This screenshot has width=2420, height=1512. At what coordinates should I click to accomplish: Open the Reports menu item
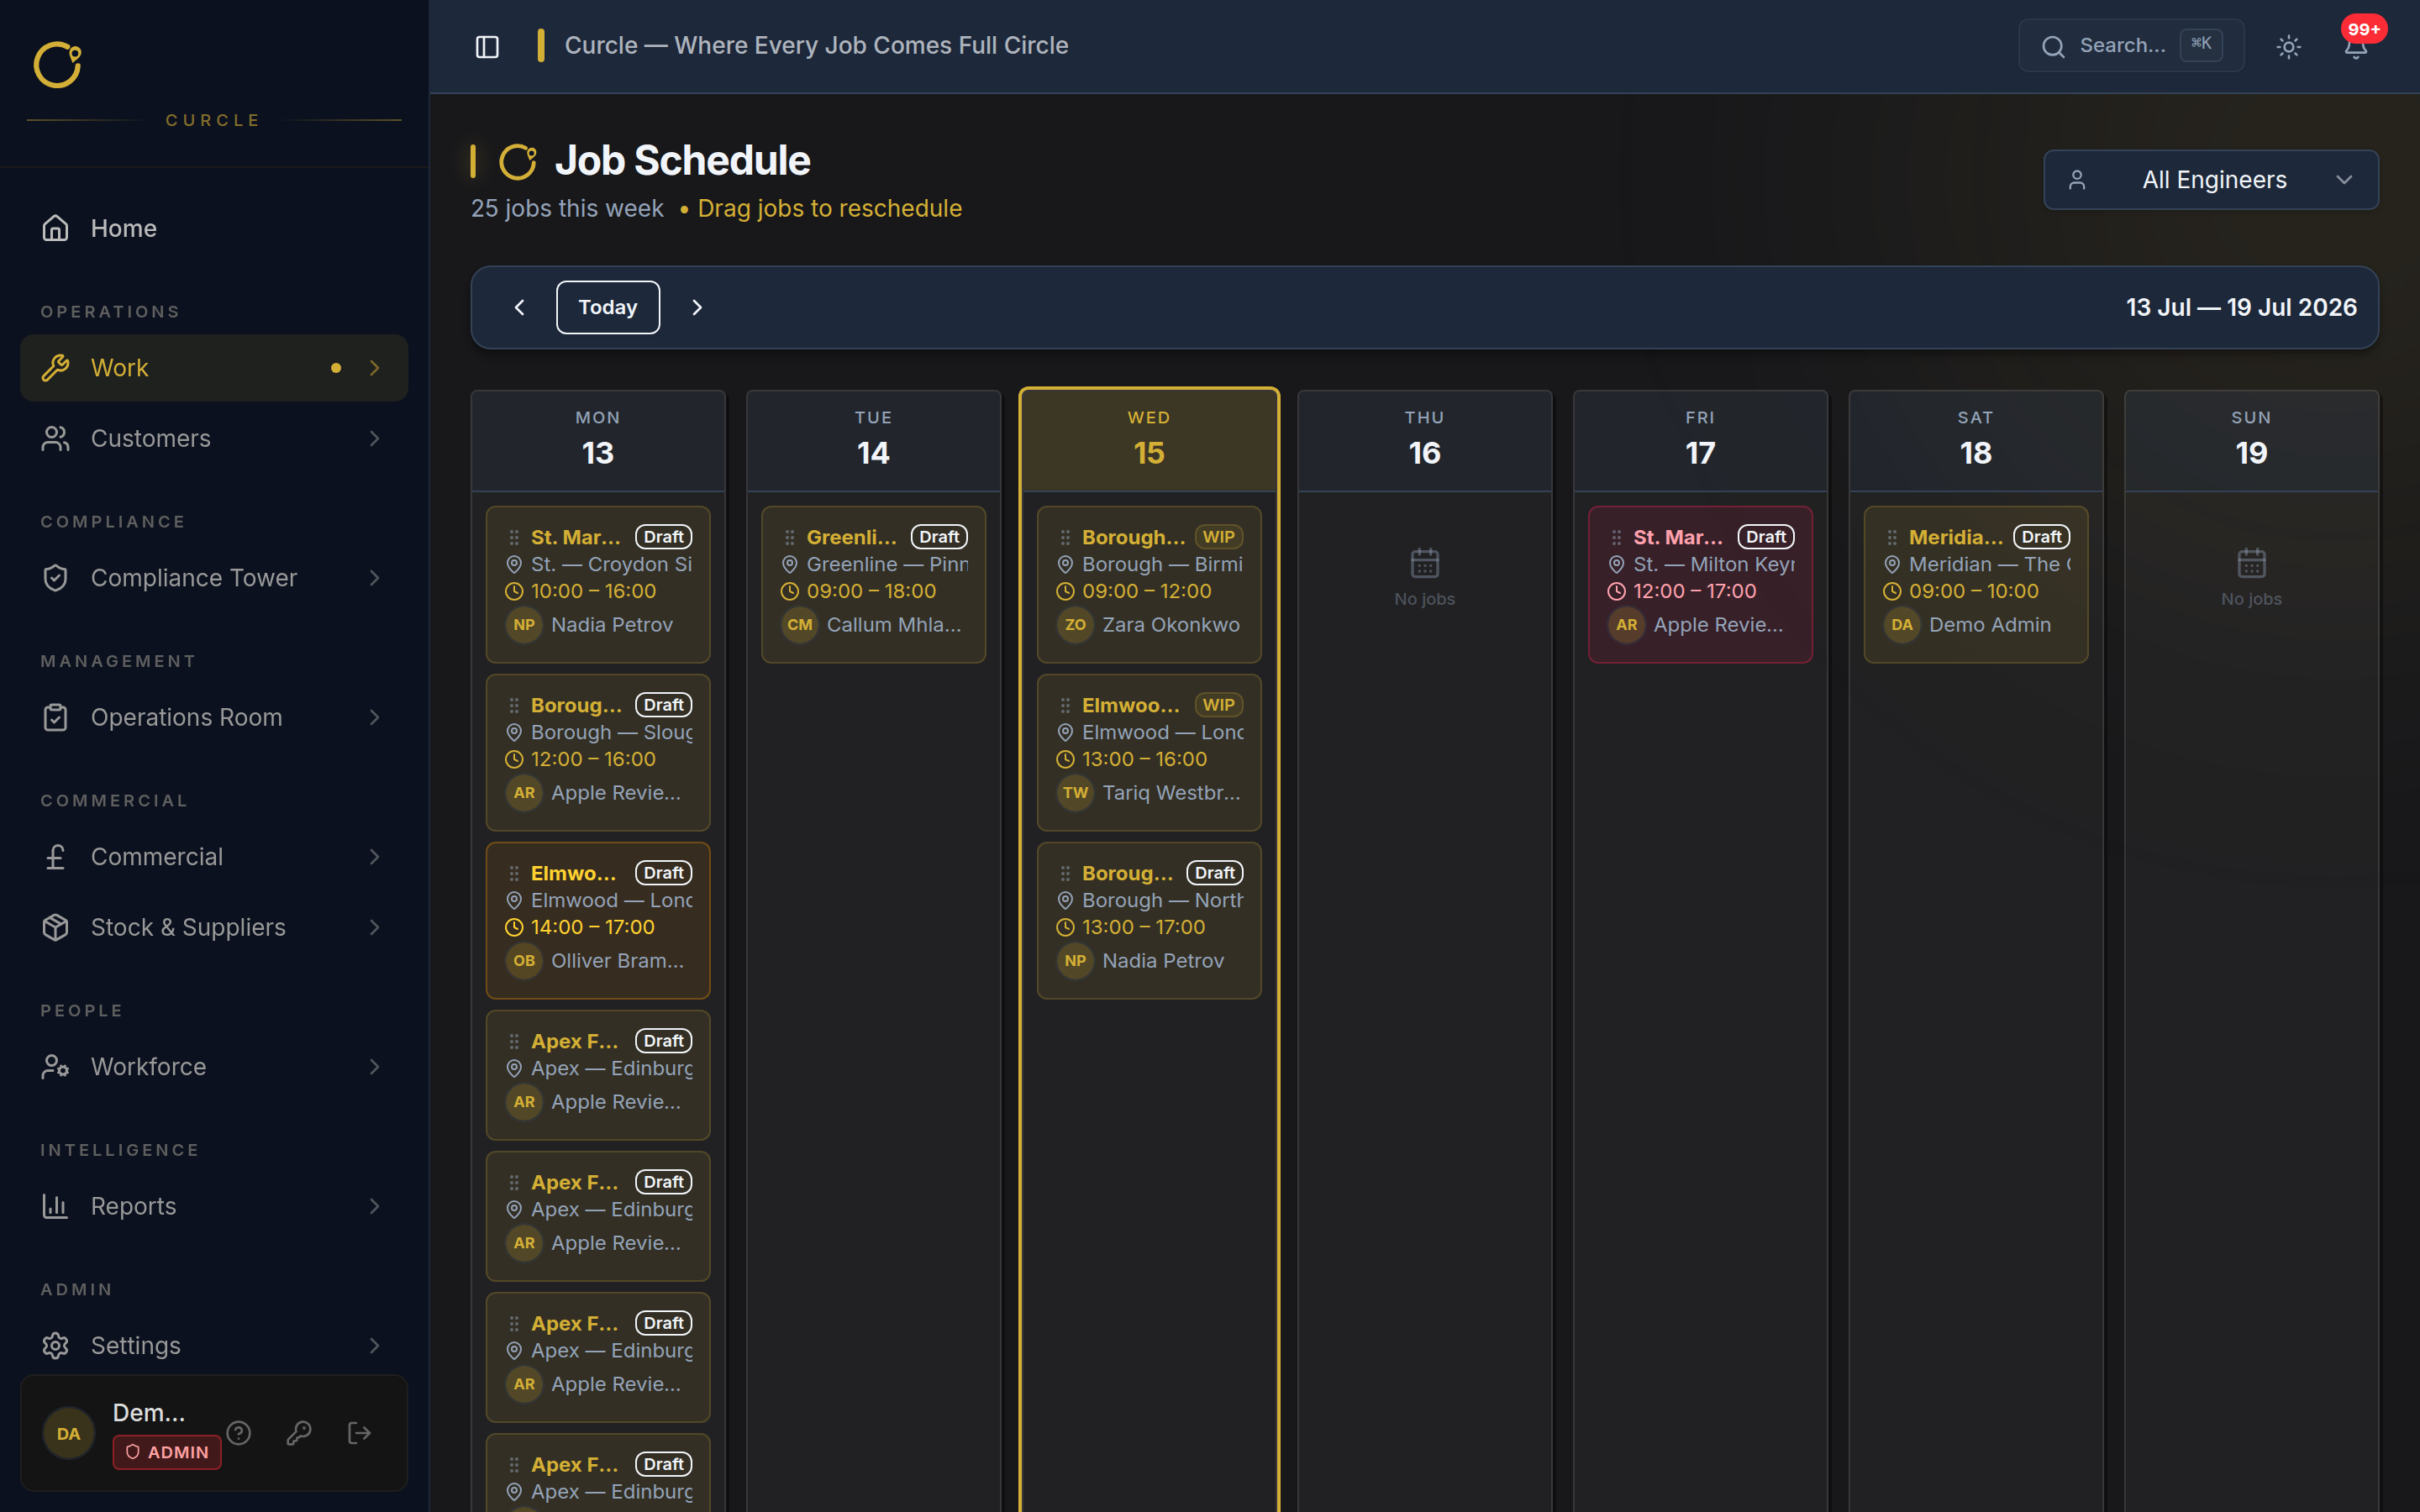(214, 1206)
